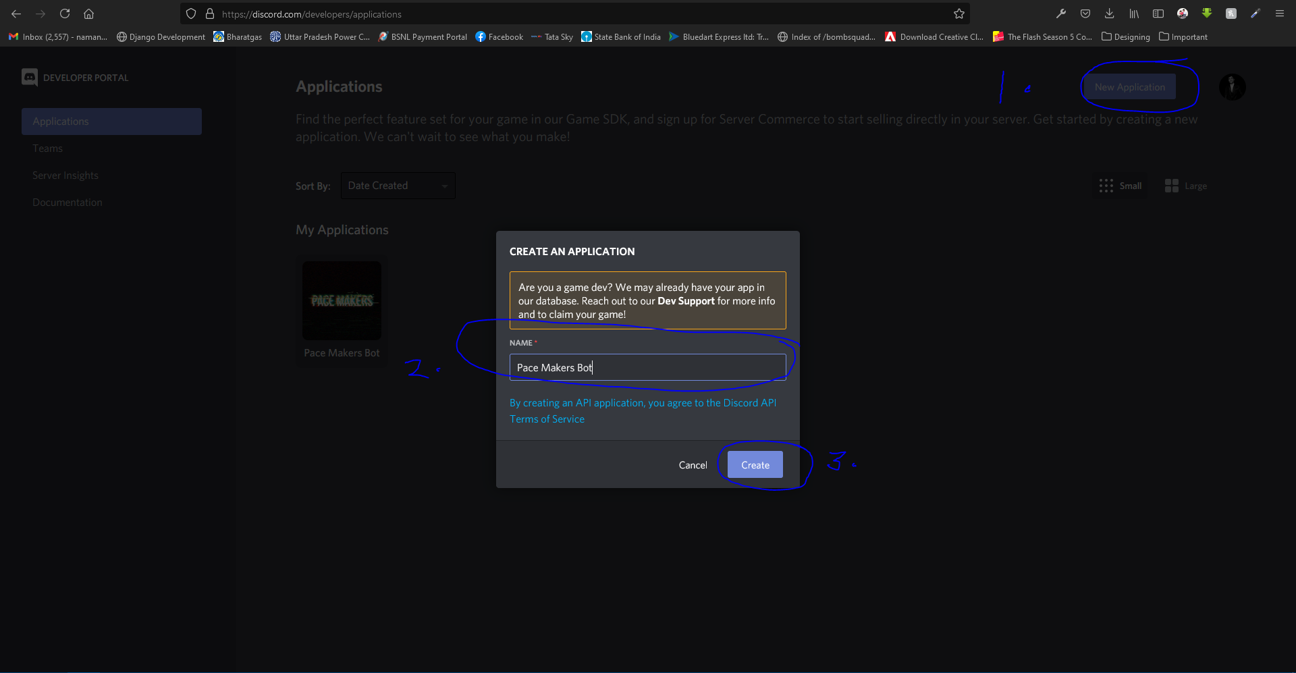Open the Index of /bombsquad bookmark
1296x673 pixels.
(826, 37)
